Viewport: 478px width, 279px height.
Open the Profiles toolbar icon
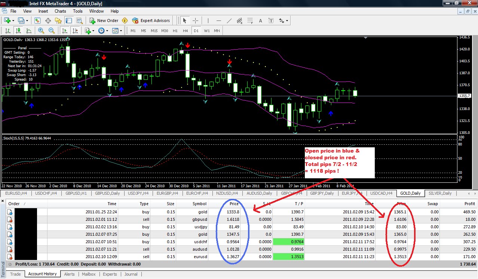tap(21, 21)
